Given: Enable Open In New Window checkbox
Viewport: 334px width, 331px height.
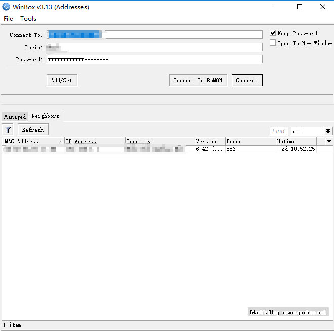Looking at the screenshot, I should (273, 43).
